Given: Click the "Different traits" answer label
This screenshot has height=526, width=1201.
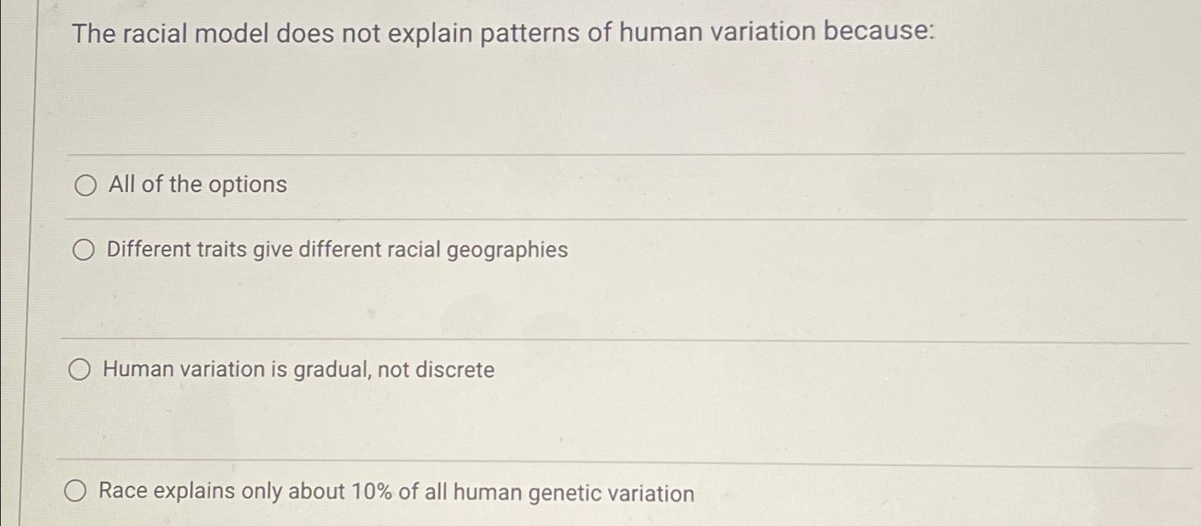Looking at the screenshot, I should (336, 249).
